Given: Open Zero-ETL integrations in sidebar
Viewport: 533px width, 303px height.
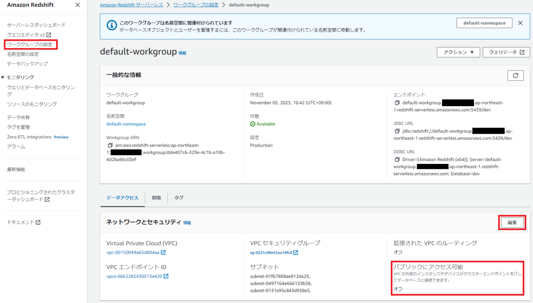Looking at the screenshot, I should pyautogui.click(x=29, y=137).
